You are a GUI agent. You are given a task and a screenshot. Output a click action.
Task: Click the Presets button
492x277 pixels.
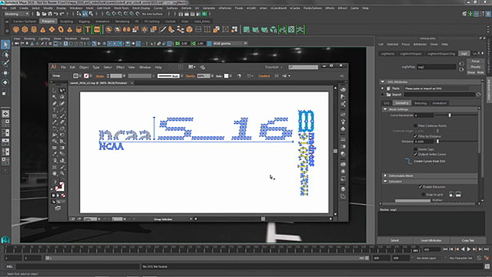point(475,67)
